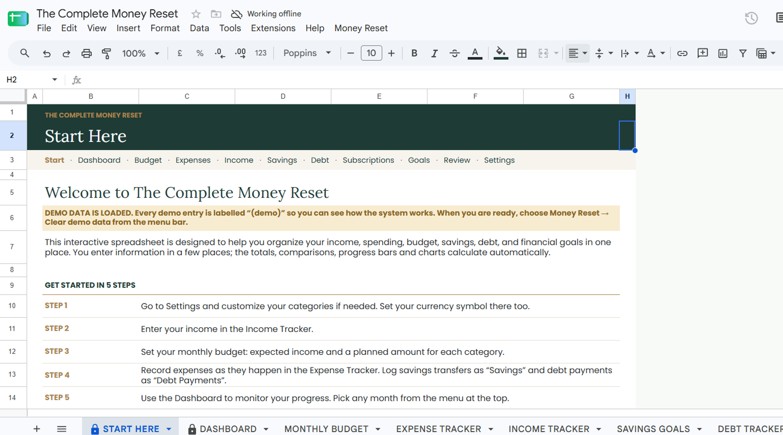This screenshot has height=435, width=783.
Task: Click the working offline cloud icon
Action: tap(236, 14)
